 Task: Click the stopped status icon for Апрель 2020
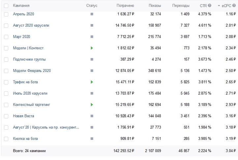click(92, 14)
